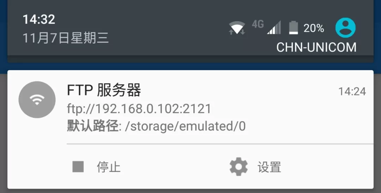Open the user profile avatar icon
The width and height of the screenshot is (381, 193).
pyautogui.click(x=345, y=27)
